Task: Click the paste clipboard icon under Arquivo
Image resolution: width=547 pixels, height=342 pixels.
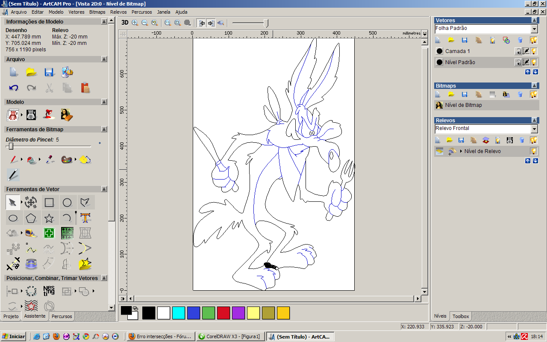Action: 85,88
